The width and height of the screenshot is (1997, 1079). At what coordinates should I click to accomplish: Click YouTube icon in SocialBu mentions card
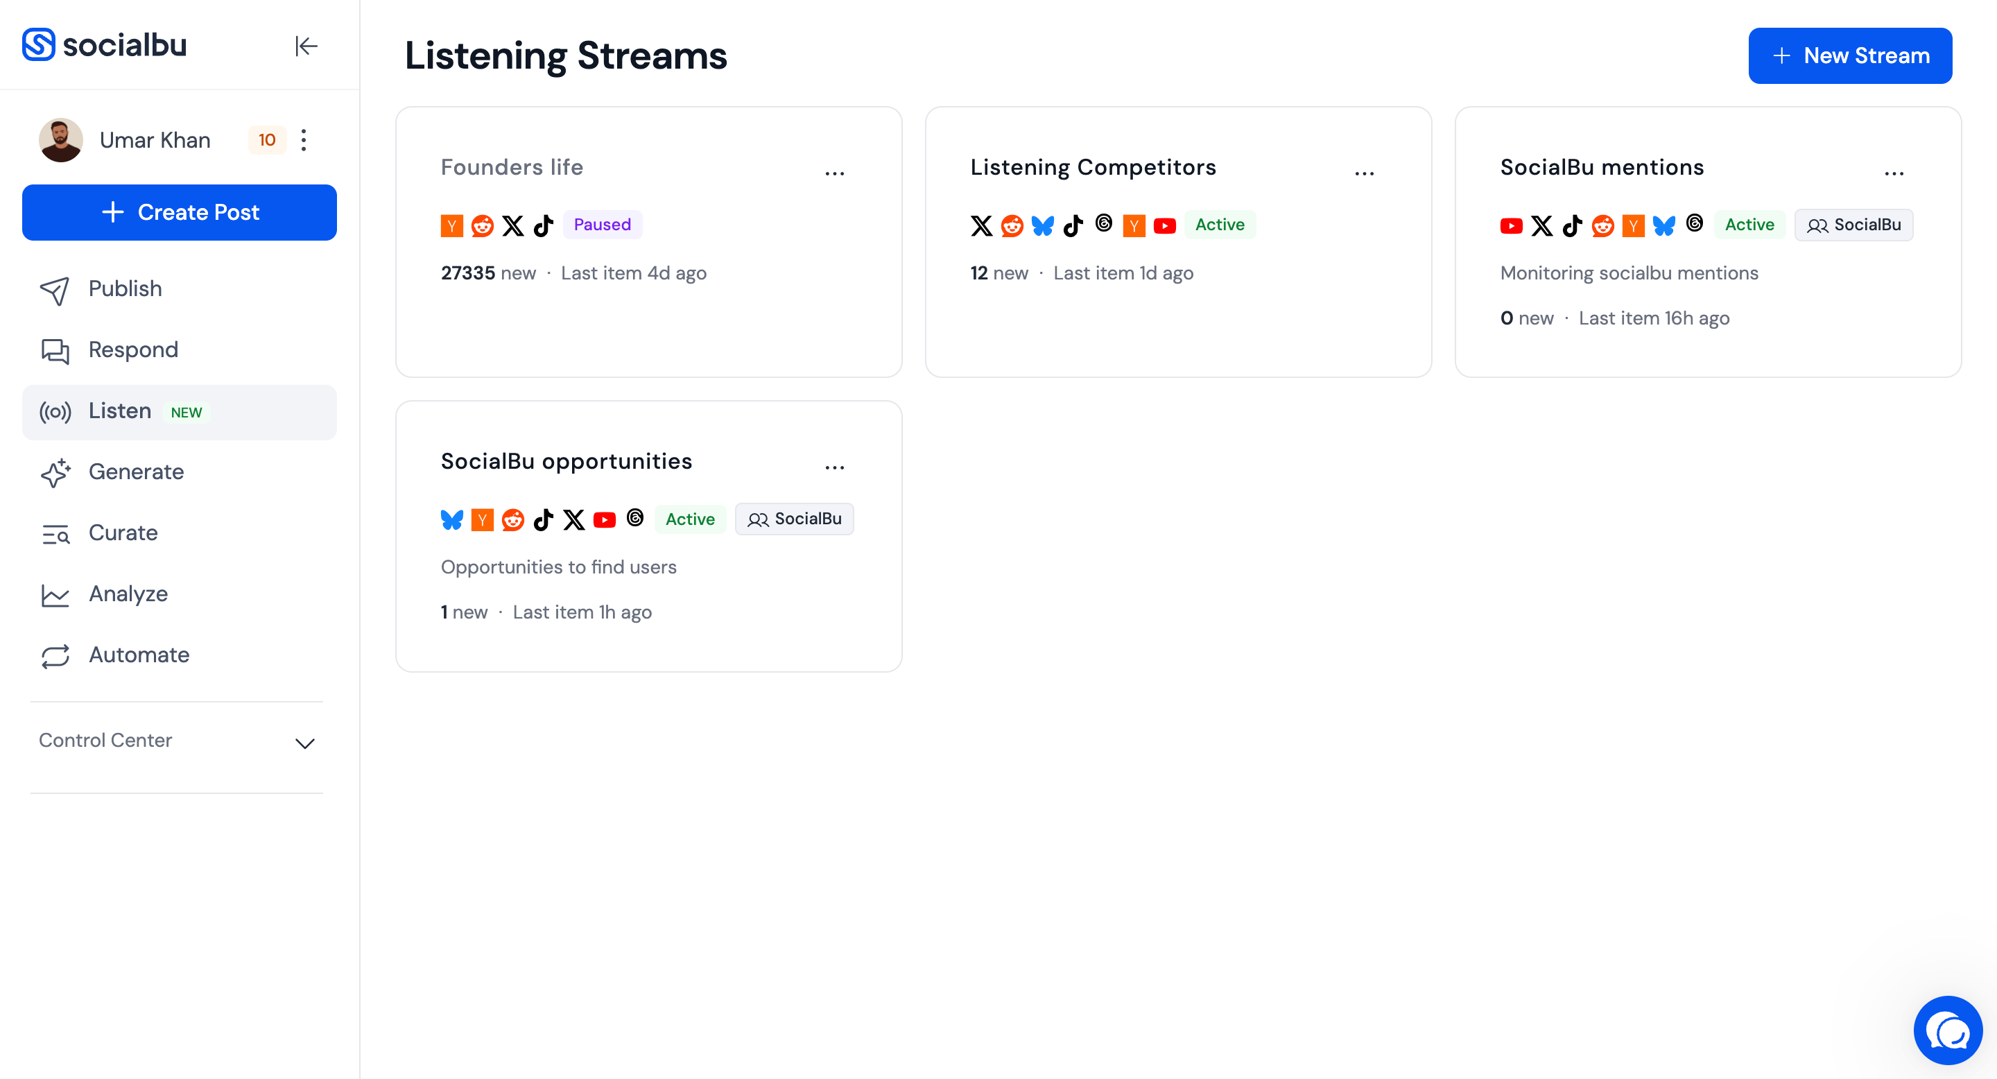(x=1511, y=225)
